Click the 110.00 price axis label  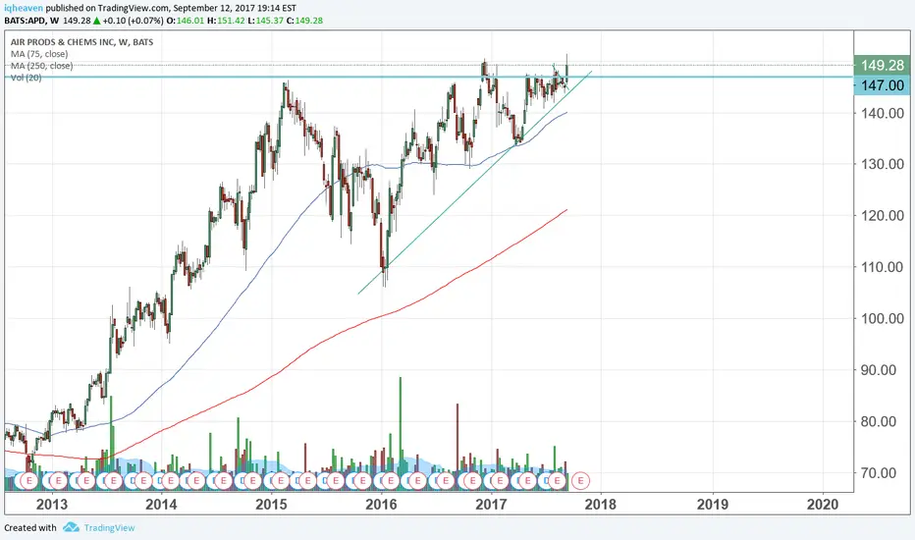pyautogui.click(x=883, y=267)
